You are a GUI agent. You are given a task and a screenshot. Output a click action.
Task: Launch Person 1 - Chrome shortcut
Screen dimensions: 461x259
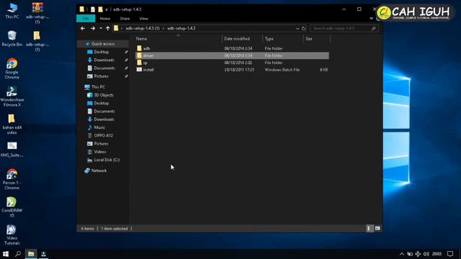[x=12, y=179]
